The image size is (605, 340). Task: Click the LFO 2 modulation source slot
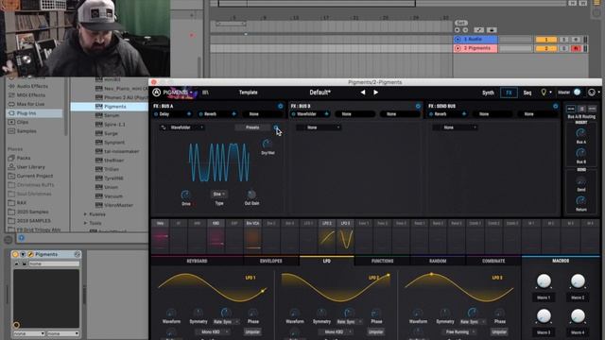[x=327, y=236]
